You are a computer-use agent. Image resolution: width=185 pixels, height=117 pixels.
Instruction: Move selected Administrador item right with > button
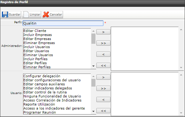pyautogui.click(x=103, y=32)
